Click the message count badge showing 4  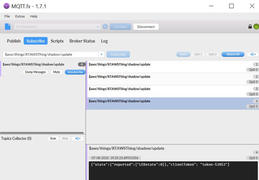[x=81, y=64]
